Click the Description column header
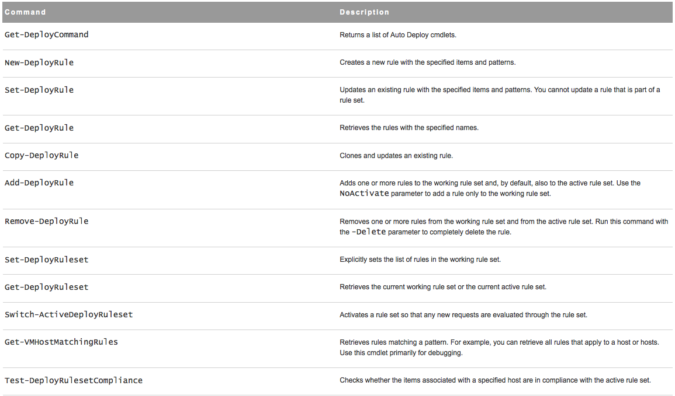Image resolution: width=675 pixels, height=396 pixels. 364,12
